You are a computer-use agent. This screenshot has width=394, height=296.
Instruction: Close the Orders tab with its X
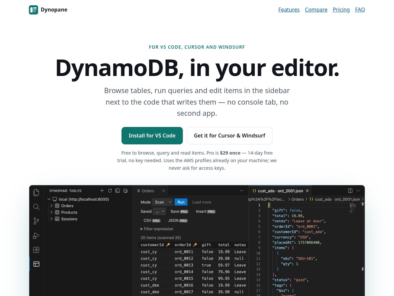coord(164,191)
